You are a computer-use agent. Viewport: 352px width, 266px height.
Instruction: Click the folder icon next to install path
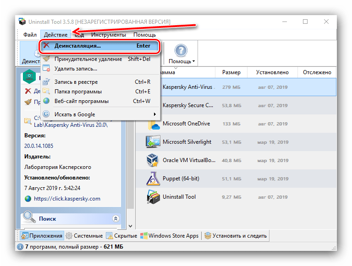coord(28,121)
